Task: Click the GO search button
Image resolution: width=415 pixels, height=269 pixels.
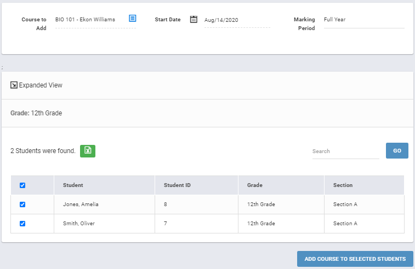Action: pyautogui.click(x=397, y=151)
